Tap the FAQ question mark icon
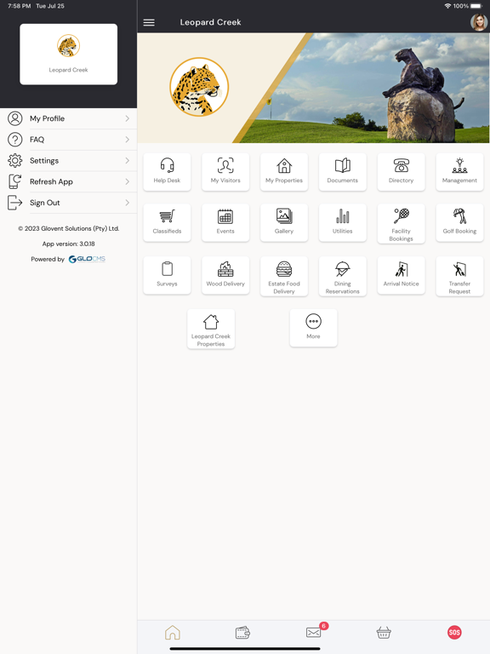This screenshot has height=654, width=490. click(15, 140)
